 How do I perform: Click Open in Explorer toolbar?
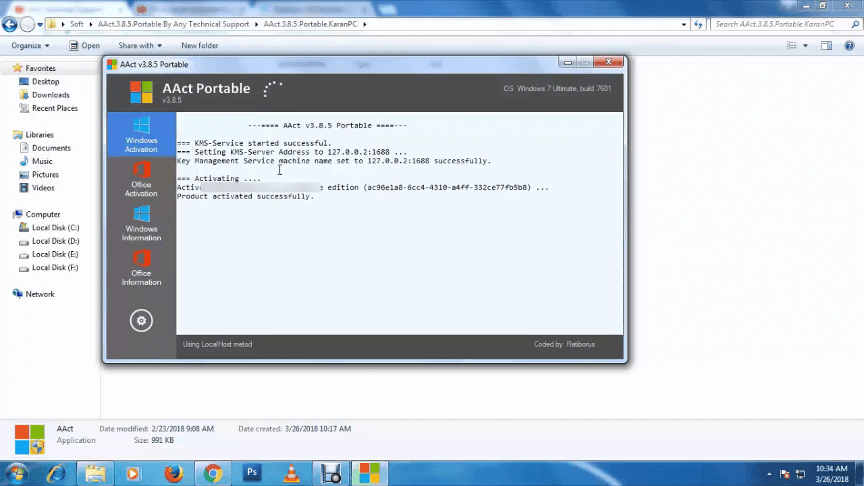click(84, 46)
